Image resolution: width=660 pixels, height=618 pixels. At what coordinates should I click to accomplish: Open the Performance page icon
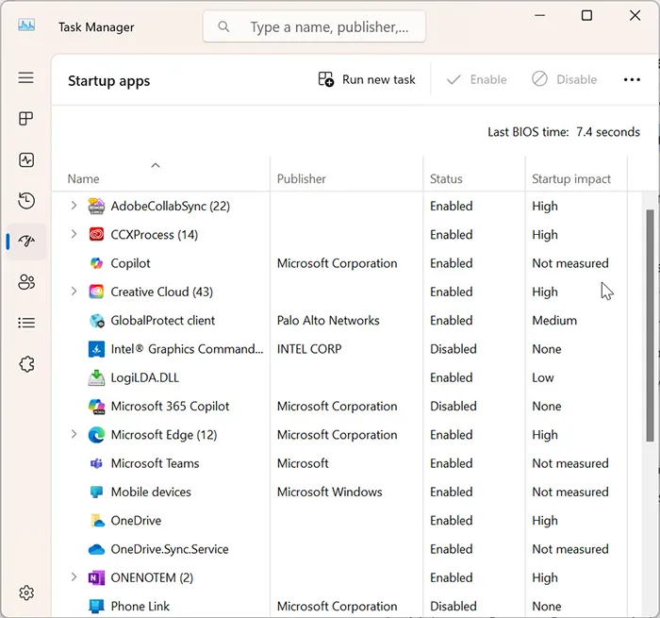click(x=26, y=160)
